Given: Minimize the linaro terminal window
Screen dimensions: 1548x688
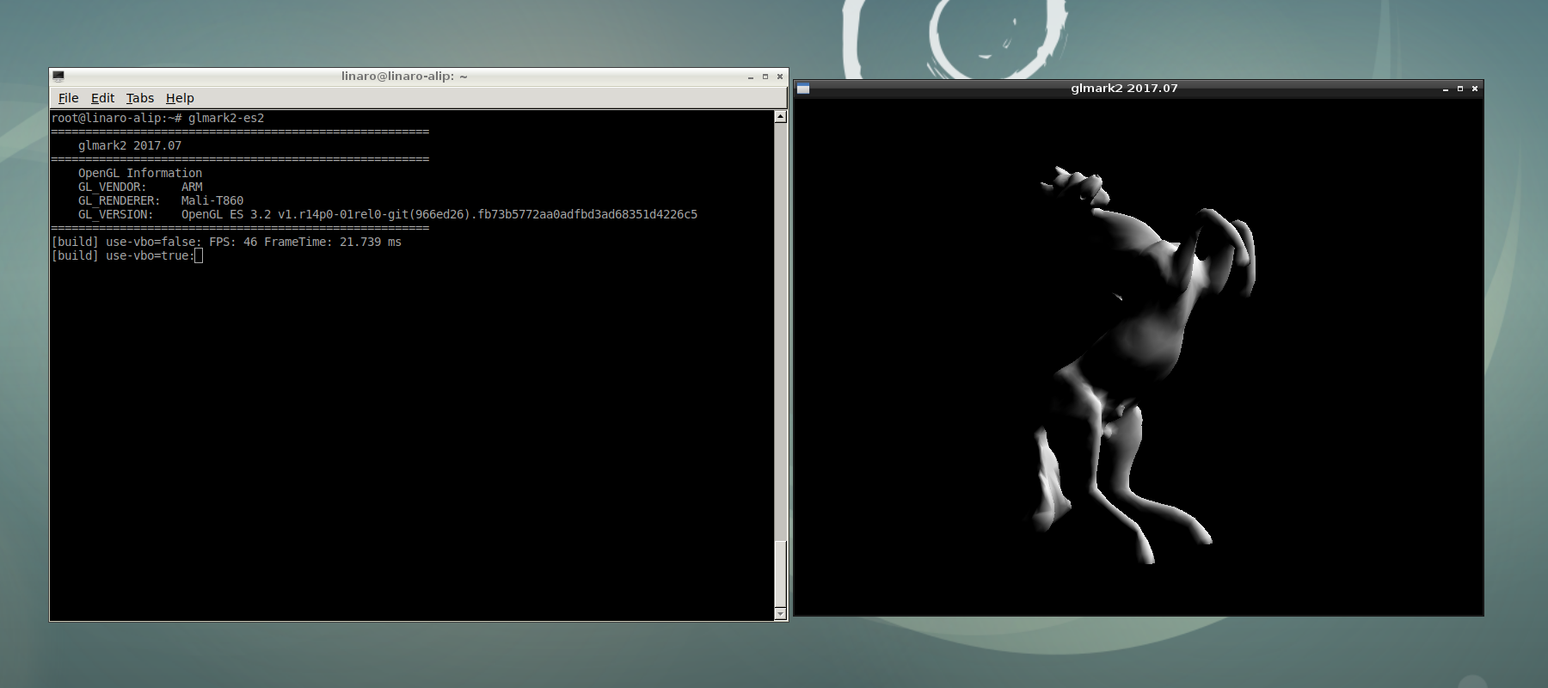Looking at the screenshot, I should (x=751, y=77).
